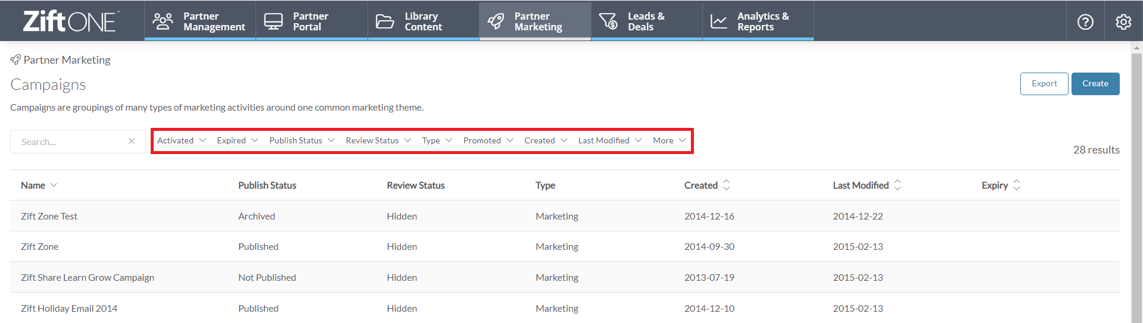Click the 28 results count
Image resolution: width=1143 pixels, height=323 pixels.
(x=1096, y=150)
